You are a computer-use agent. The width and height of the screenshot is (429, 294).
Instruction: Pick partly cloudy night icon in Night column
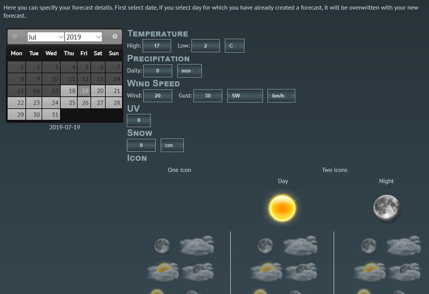coord(405,272)
